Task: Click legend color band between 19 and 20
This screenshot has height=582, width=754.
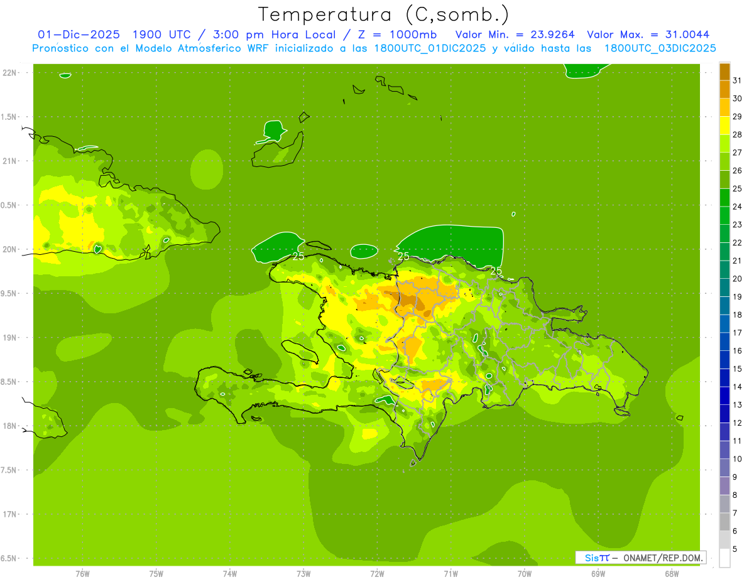Action: tap(724, 288)
